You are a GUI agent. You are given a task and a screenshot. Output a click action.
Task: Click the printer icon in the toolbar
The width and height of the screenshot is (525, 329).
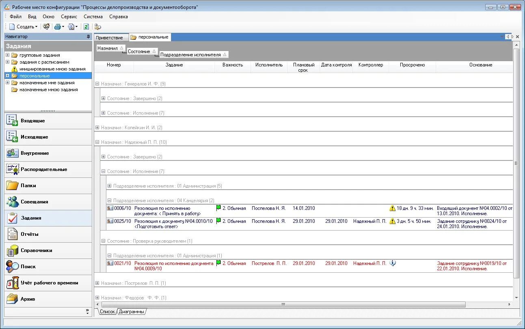(x=58, y=27)
